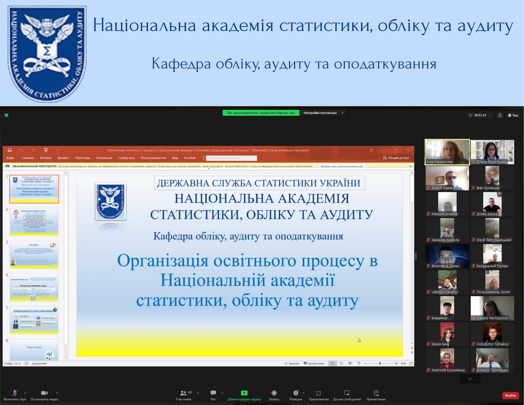Open the Chat panel icon
The height and width of the screenshot is (405, 524).
[x=213, y=393]
